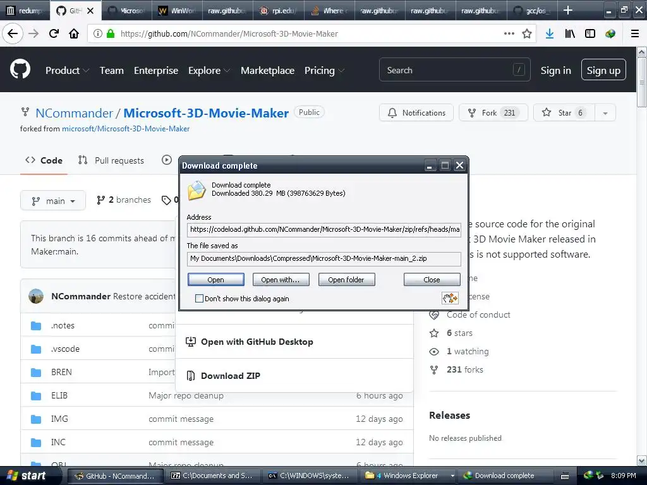Click Open in the Download complete dialog

[216, 280]
